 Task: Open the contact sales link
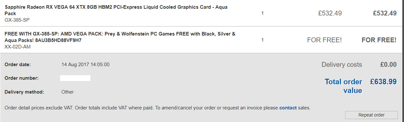pyautogui.click(x=288, y=108)
